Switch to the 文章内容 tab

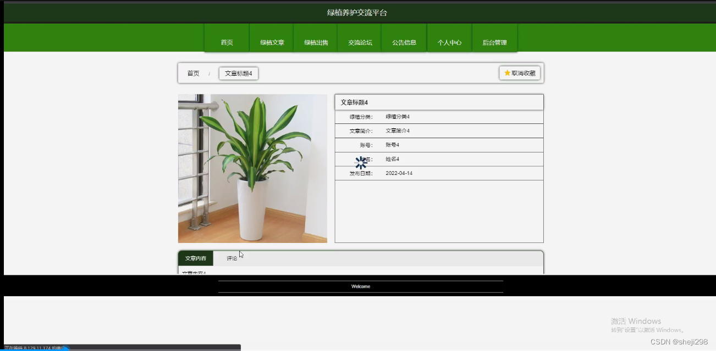pos(196,258)
